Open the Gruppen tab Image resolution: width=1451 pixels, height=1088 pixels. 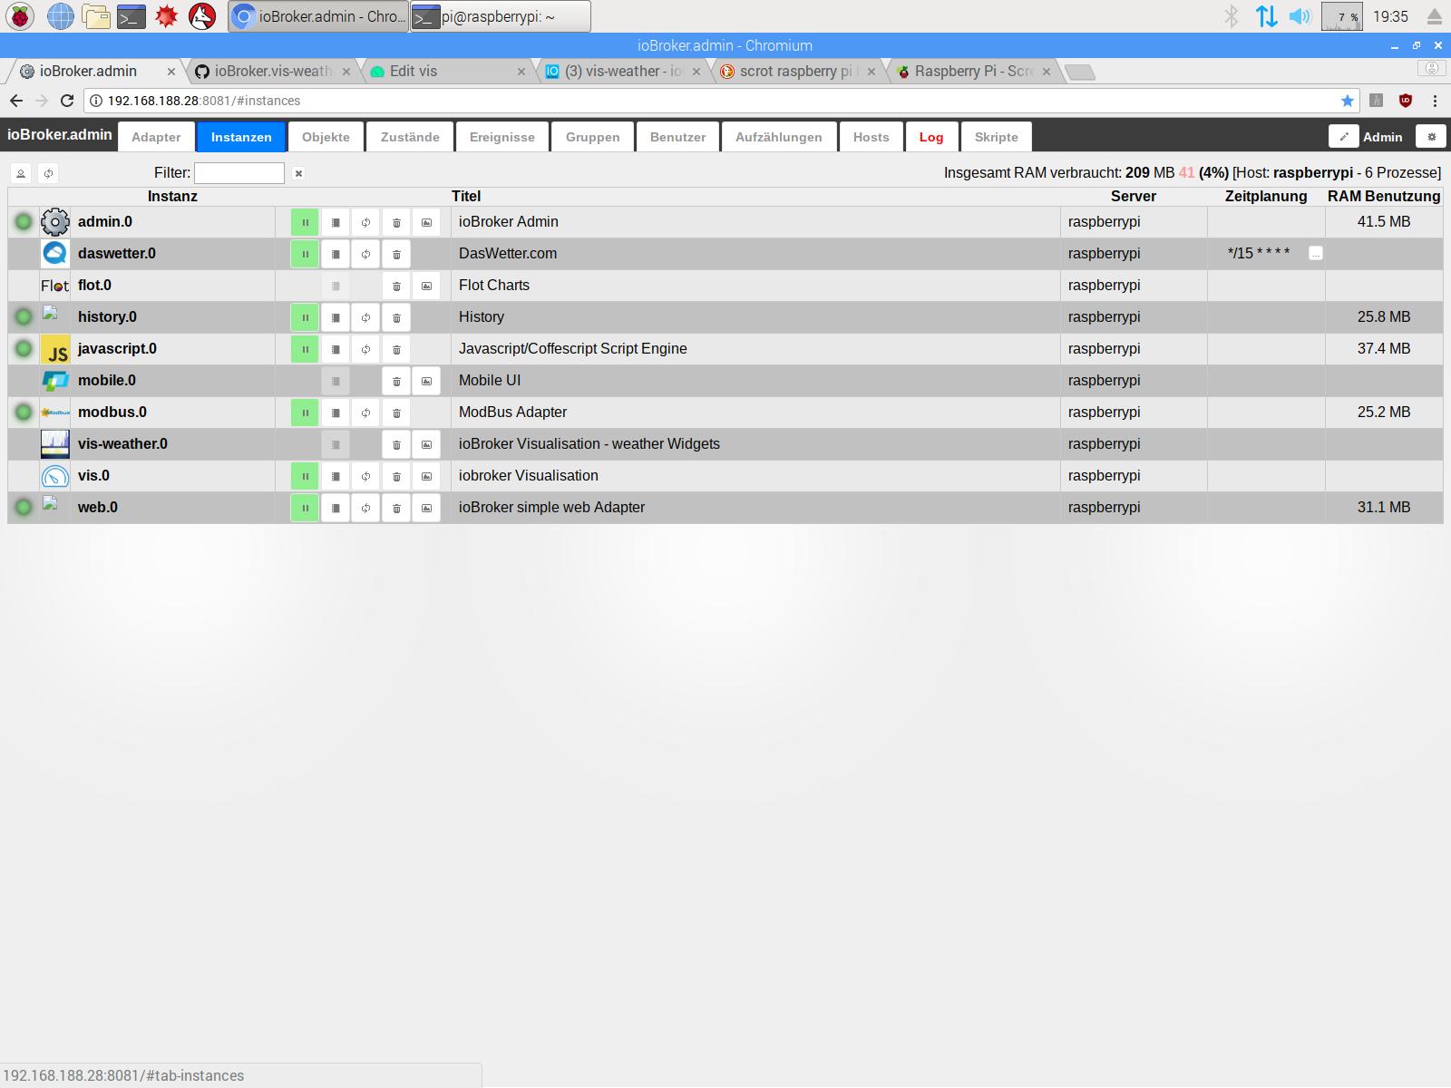(593, 137)
